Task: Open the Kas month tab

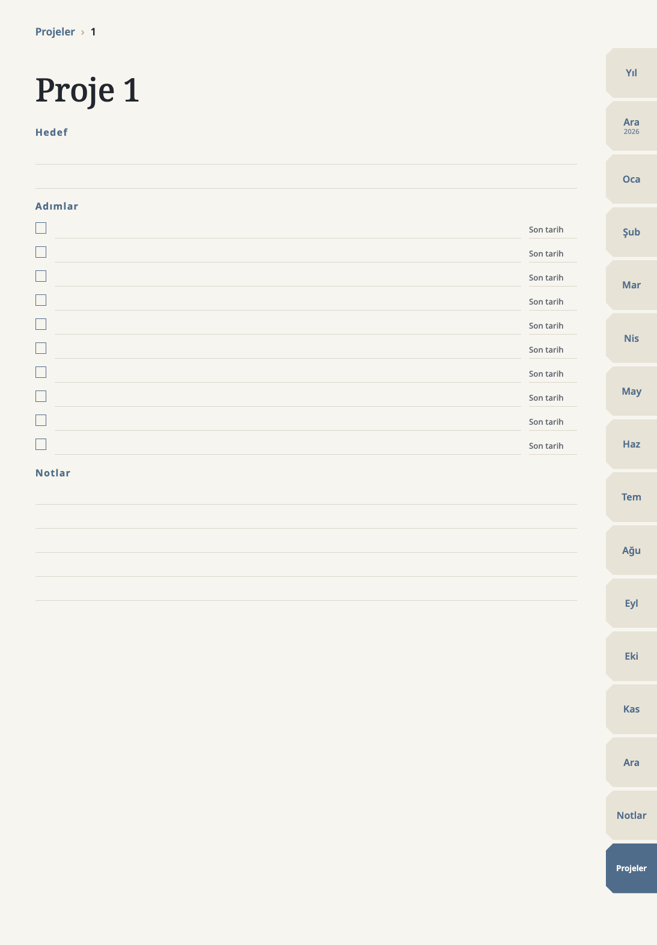Action: [x=631, y=709]
